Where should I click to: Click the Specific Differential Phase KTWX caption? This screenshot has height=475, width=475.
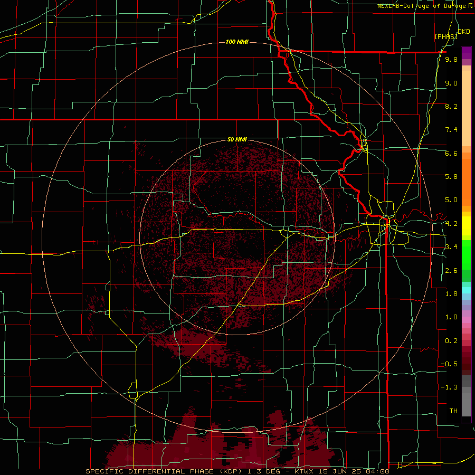click(237, 471)
